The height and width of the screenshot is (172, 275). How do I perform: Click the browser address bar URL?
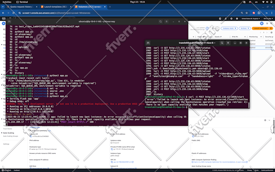pos(56,13)
